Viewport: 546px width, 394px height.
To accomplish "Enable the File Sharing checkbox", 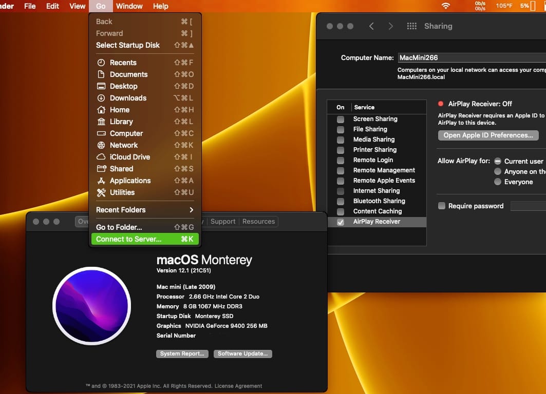I will pyautogui.click(x=341, y=129).
